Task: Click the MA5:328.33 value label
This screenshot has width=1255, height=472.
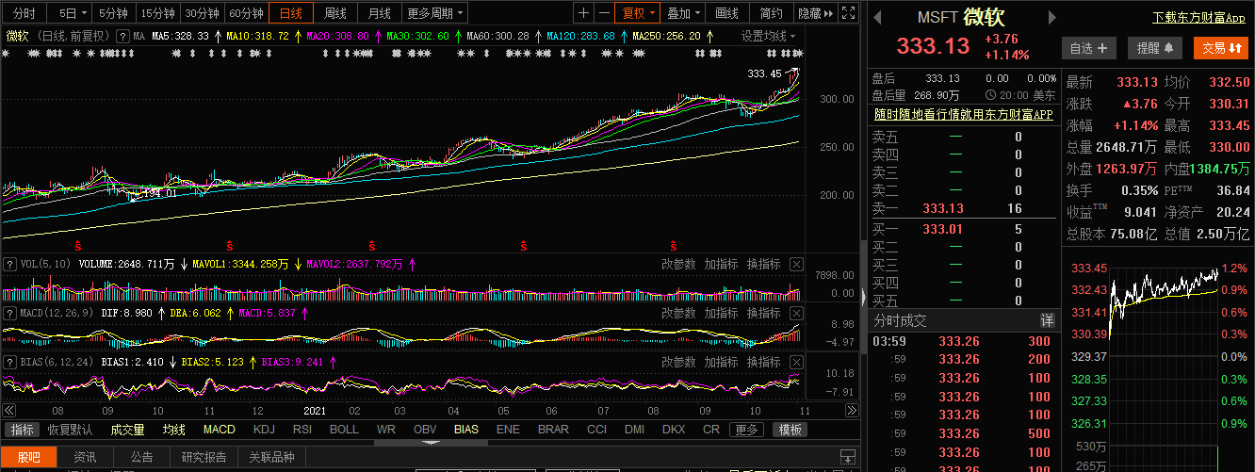Action: pos(180,36)
